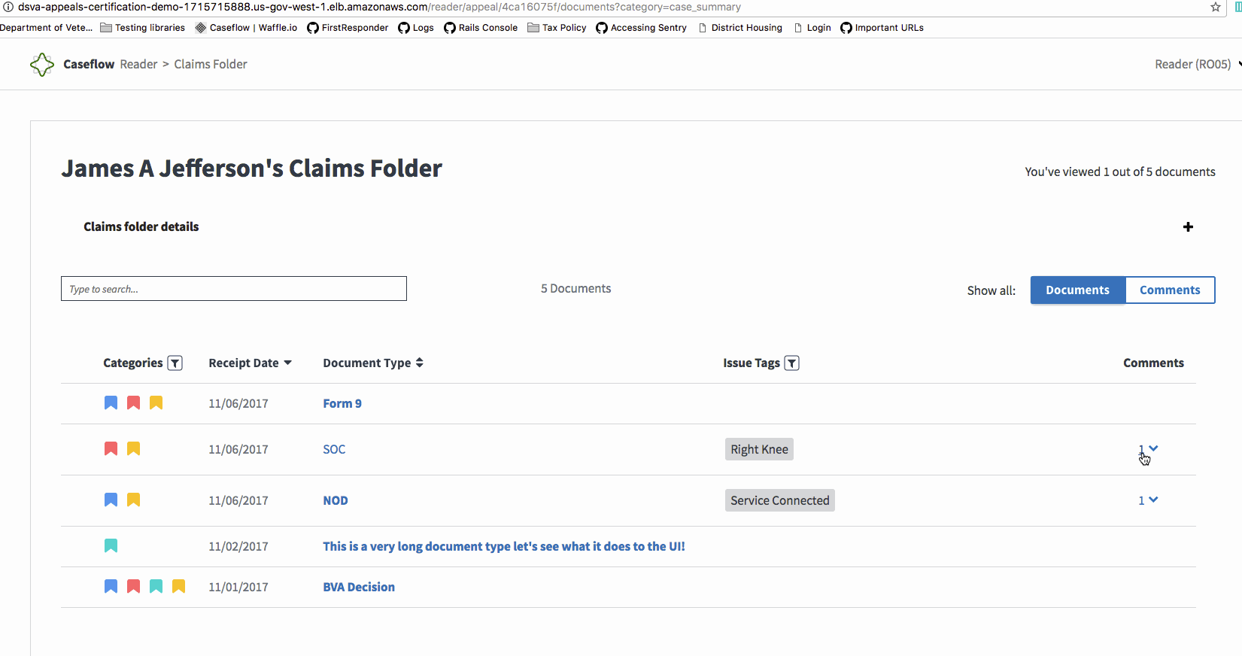Open the Rails Console bookmark
1242x656 pixels.
click(481, 28)
